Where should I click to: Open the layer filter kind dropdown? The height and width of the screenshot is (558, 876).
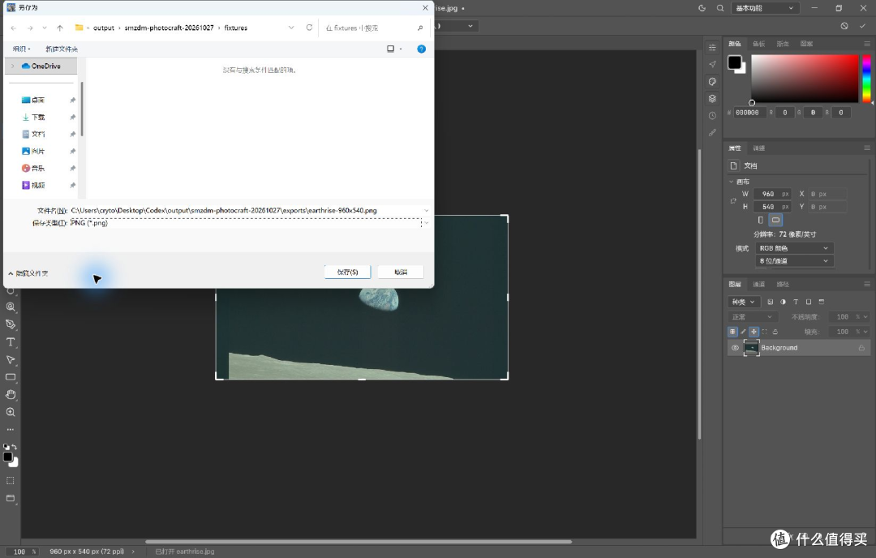pyautogui.click(x=744, y=303)
